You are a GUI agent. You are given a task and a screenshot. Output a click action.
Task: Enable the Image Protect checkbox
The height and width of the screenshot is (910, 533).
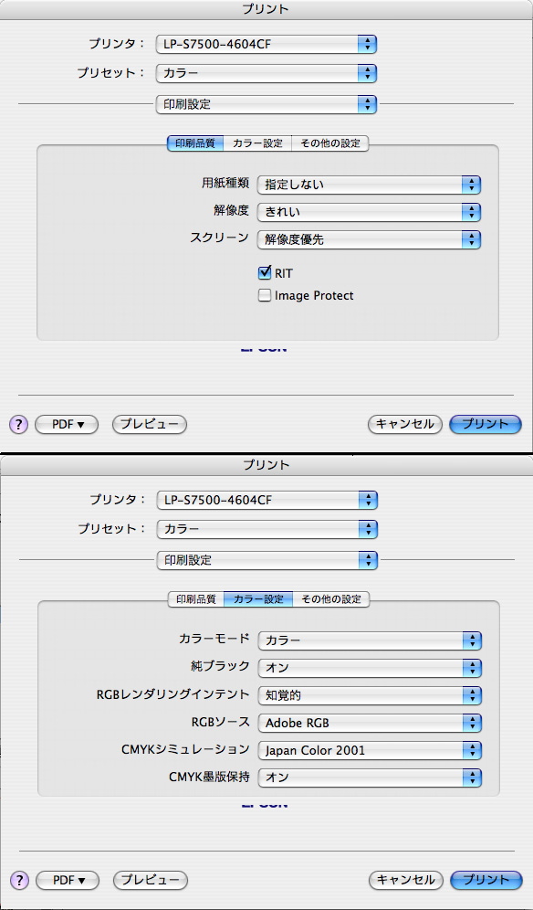pyautogui.click(x=265, y=295)
